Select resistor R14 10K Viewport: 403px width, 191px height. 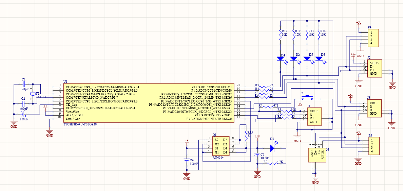pyautogui.click(x=319, y=34)
